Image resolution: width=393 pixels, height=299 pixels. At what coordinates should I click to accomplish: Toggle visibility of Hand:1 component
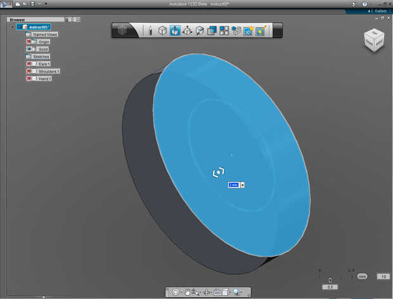coord(29,79)
